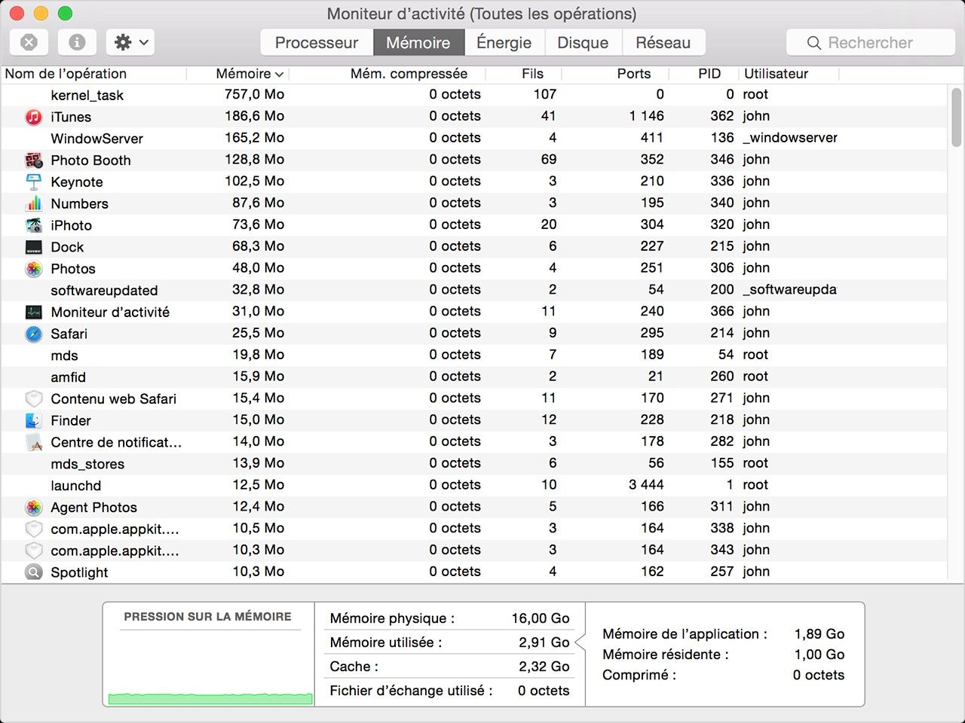Select the iTunes icon in the process list
The image size is (965, 723).
pyautogui.click(x=33, y=117)
